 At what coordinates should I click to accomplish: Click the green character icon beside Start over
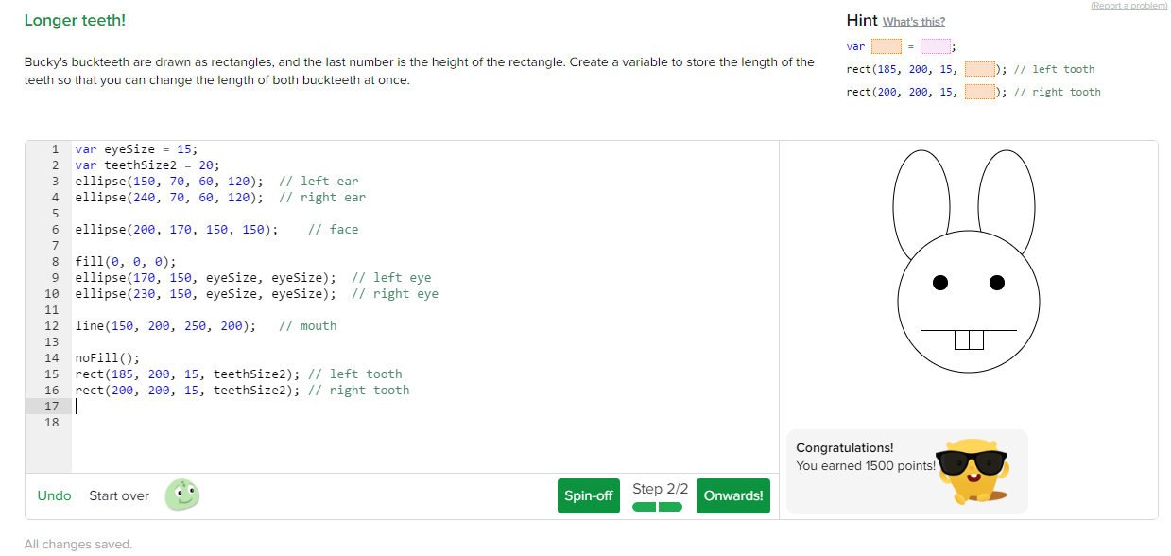tap(181, 495)
